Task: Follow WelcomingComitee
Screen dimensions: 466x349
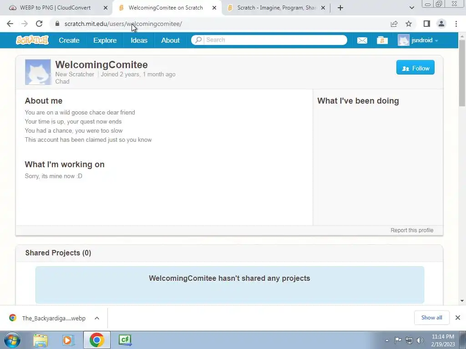Action: 415,68
